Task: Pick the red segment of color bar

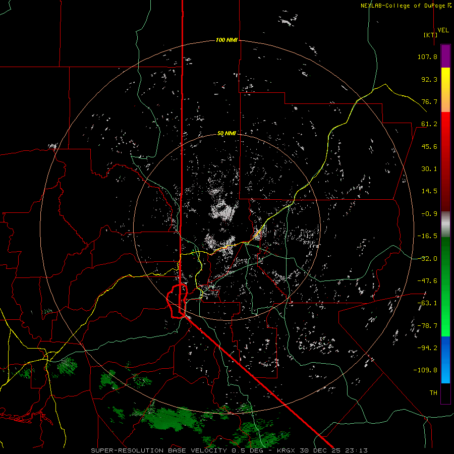Action: coord(445,161)
